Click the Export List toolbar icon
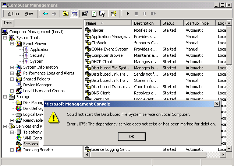The width and height of the screenshot is (234, 166). [102, 14]
